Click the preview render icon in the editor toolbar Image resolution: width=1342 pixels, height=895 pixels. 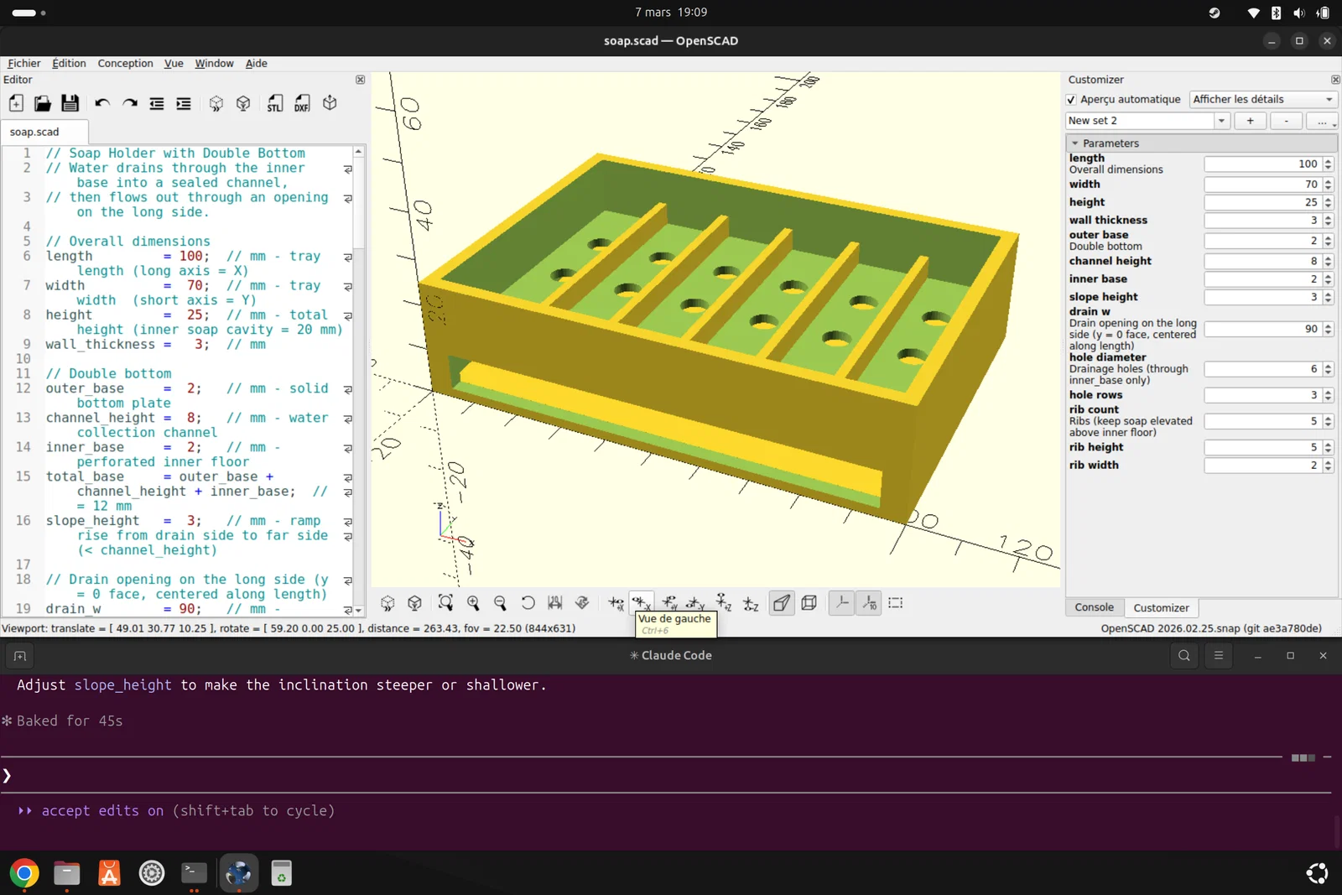216,103
